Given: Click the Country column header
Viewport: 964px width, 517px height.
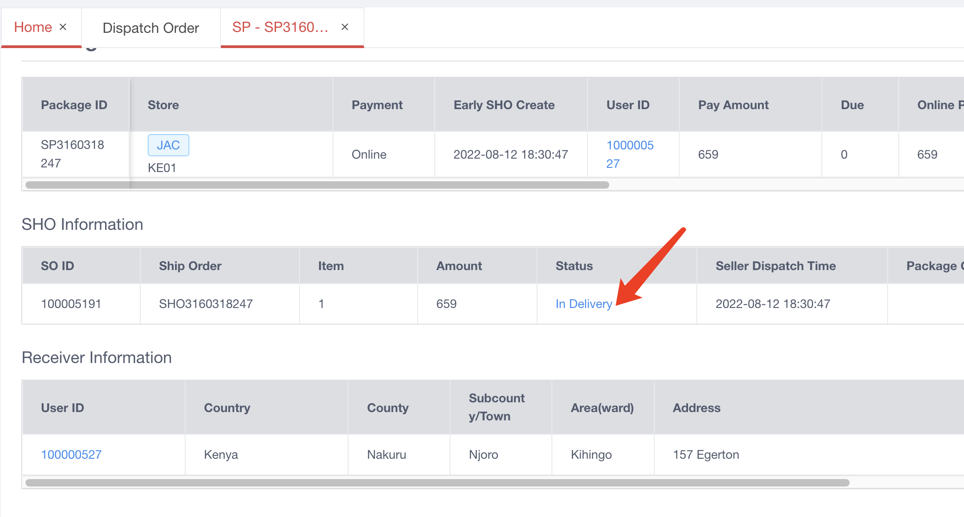Looking at the screenshot, I should pyautogui.click(x=226, y=407).
